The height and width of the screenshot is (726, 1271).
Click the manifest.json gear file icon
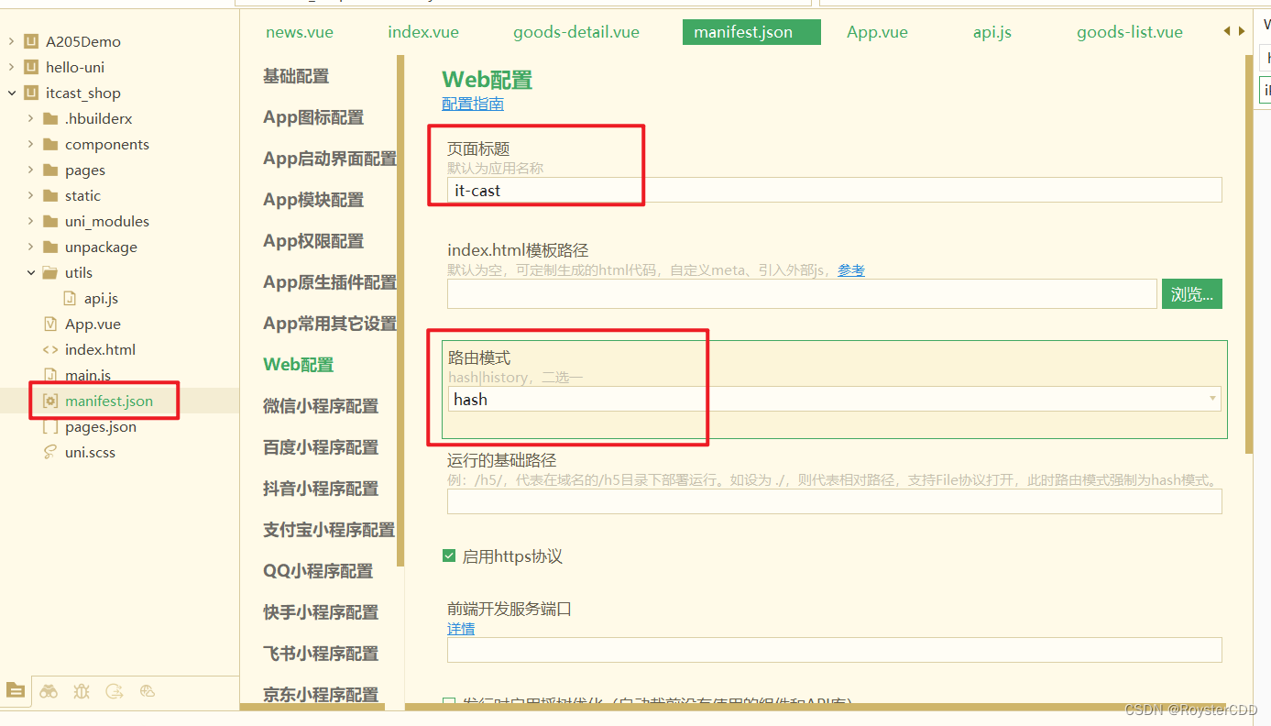[x=50, y=401]
